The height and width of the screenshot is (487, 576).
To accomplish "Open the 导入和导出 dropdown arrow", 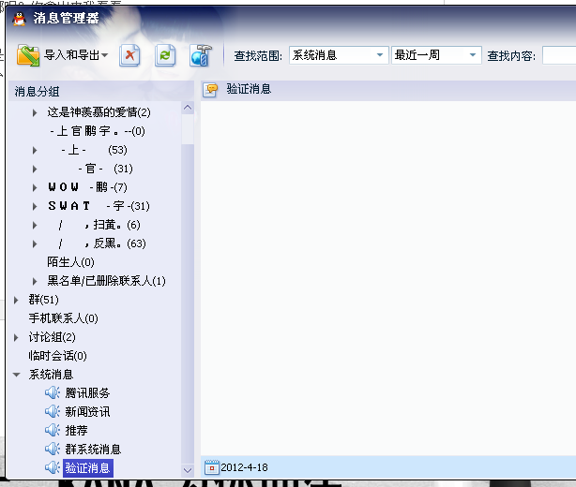I will (x=105, y=55).
